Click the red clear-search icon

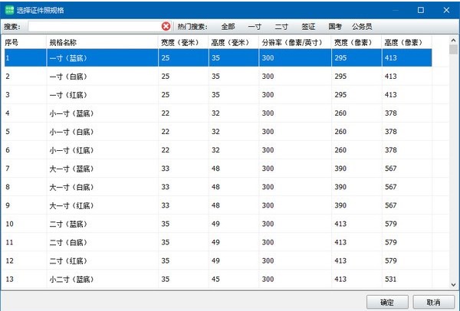coord(166,26)
